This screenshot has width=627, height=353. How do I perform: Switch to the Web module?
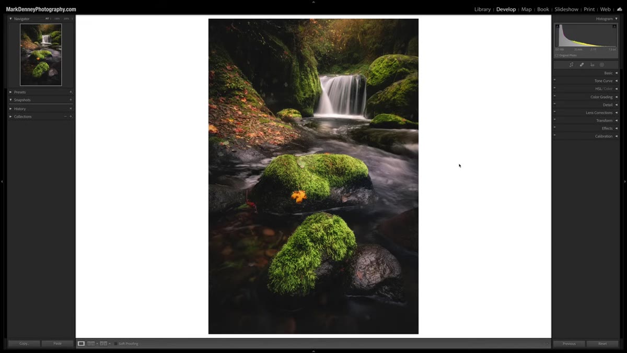coord(605,9)
